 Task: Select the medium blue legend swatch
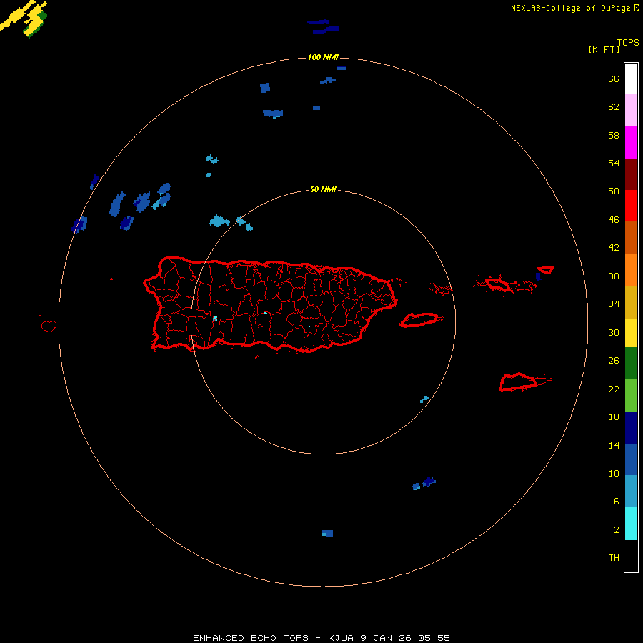tap(631, 459)
